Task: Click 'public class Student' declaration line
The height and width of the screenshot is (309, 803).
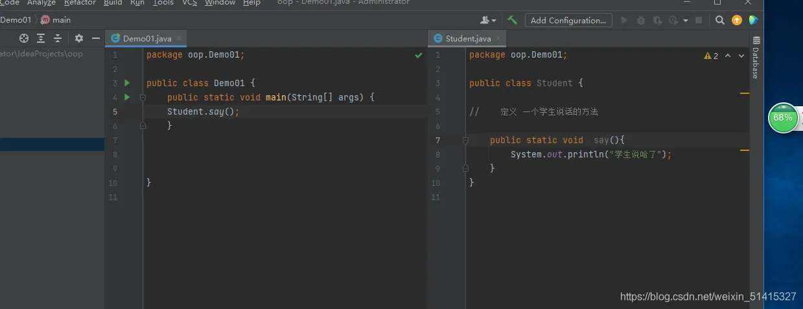Action: click(526, 83)
